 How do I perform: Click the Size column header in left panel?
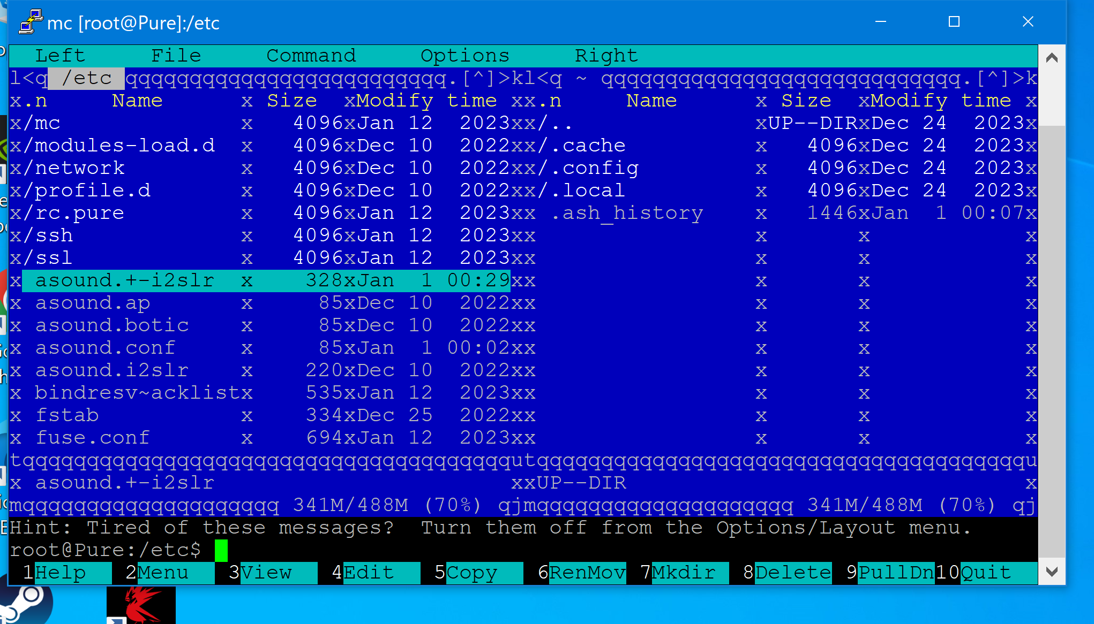pos(292,101)
